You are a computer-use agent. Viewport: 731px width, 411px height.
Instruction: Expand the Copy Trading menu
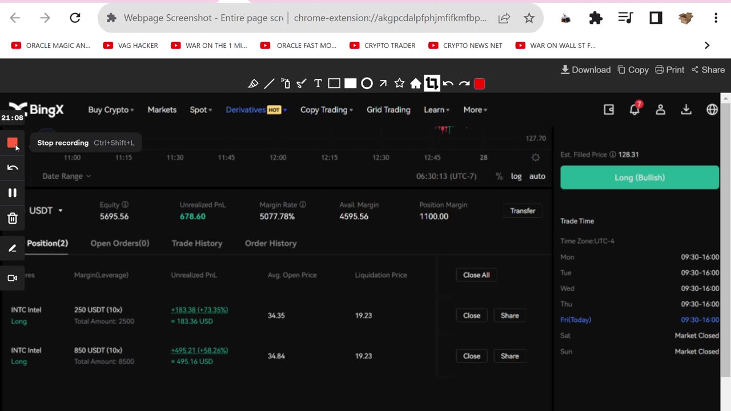coord(327,110)
